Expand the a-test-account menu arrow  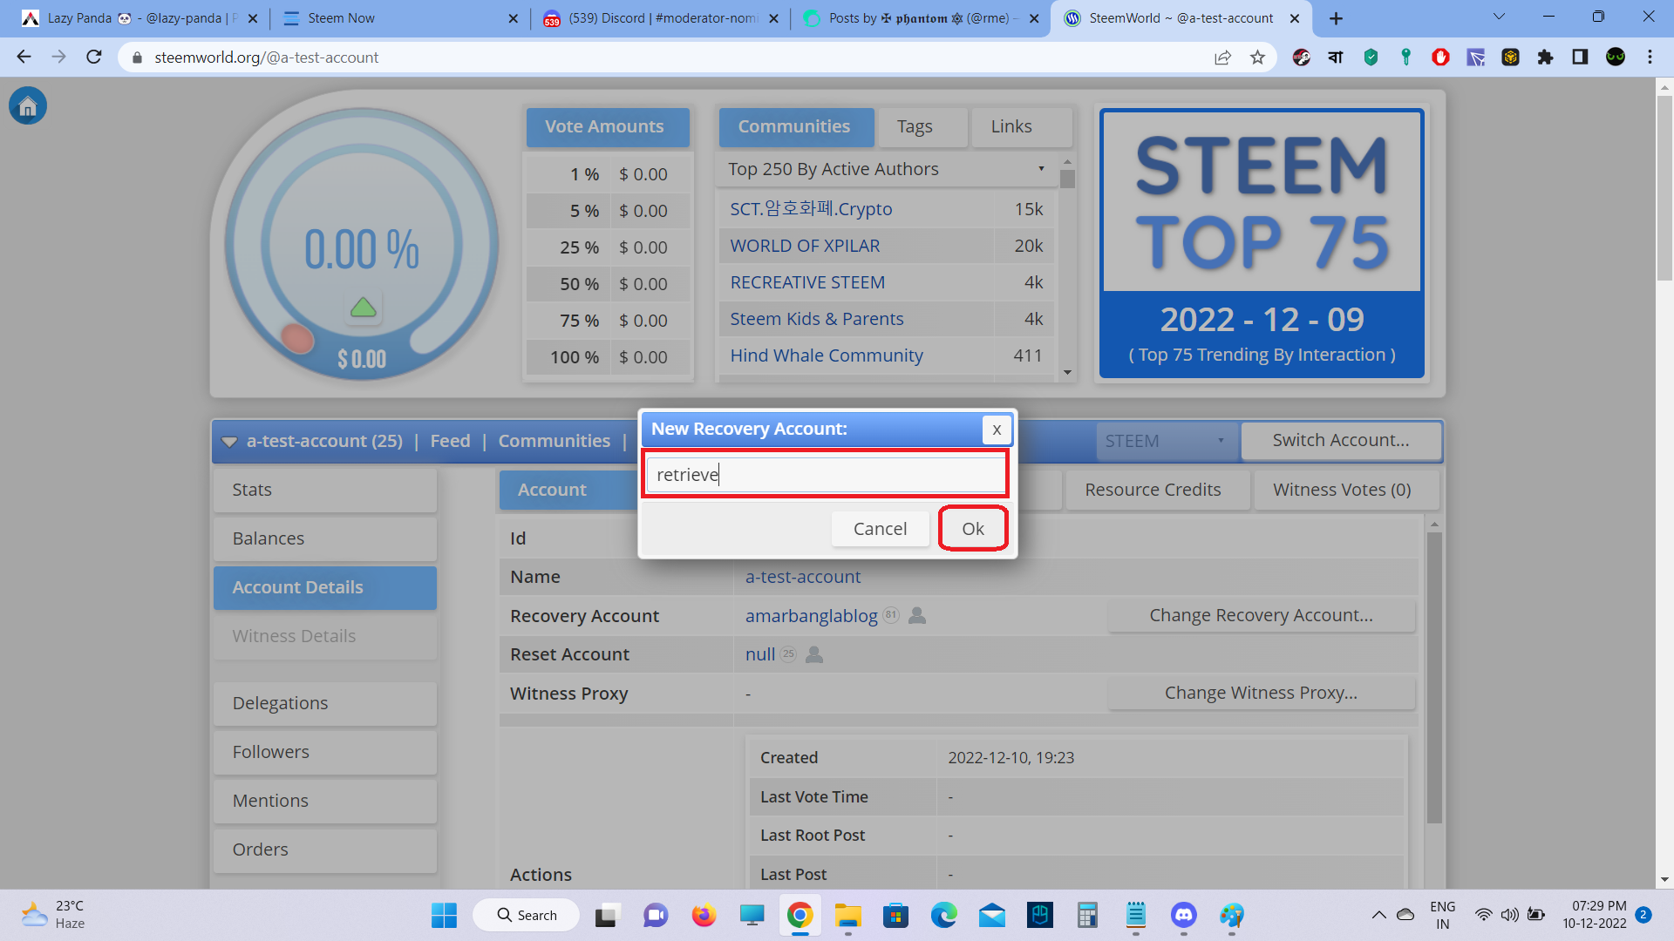pyautogui.click(x=229, y=442)
